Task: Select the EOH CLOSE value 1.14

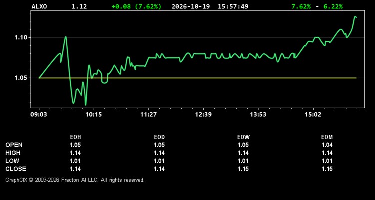Action: pos(75,169)
